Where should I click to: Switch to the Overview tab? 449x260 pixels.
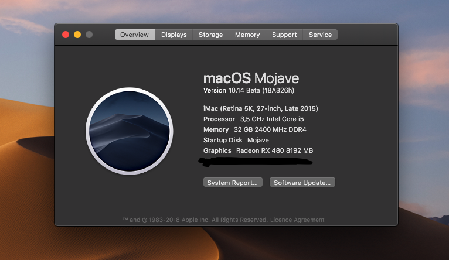(x=135, y=35)
